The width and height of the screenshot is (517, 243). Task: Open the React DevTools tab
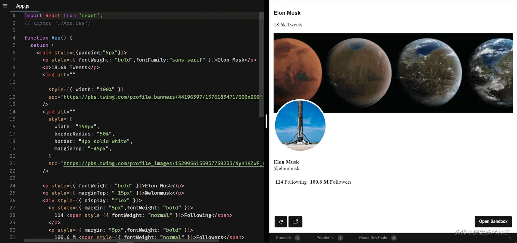(373, 238)
